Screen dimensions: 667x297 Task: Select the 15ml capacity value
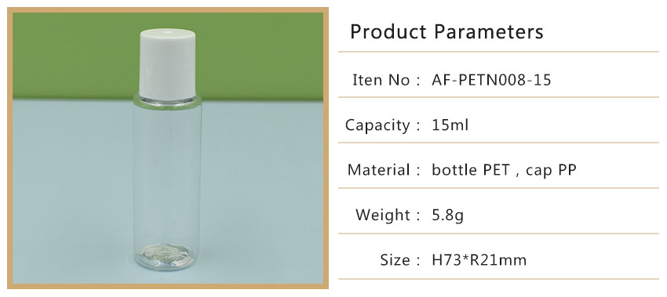pyautogui.click(x=450, y=125)
